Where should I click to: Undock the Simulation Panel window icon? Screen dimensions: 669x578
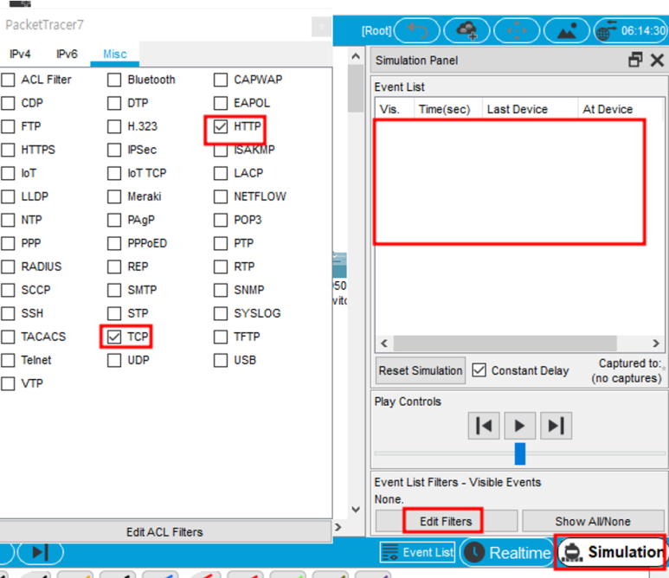coord(635,61)
